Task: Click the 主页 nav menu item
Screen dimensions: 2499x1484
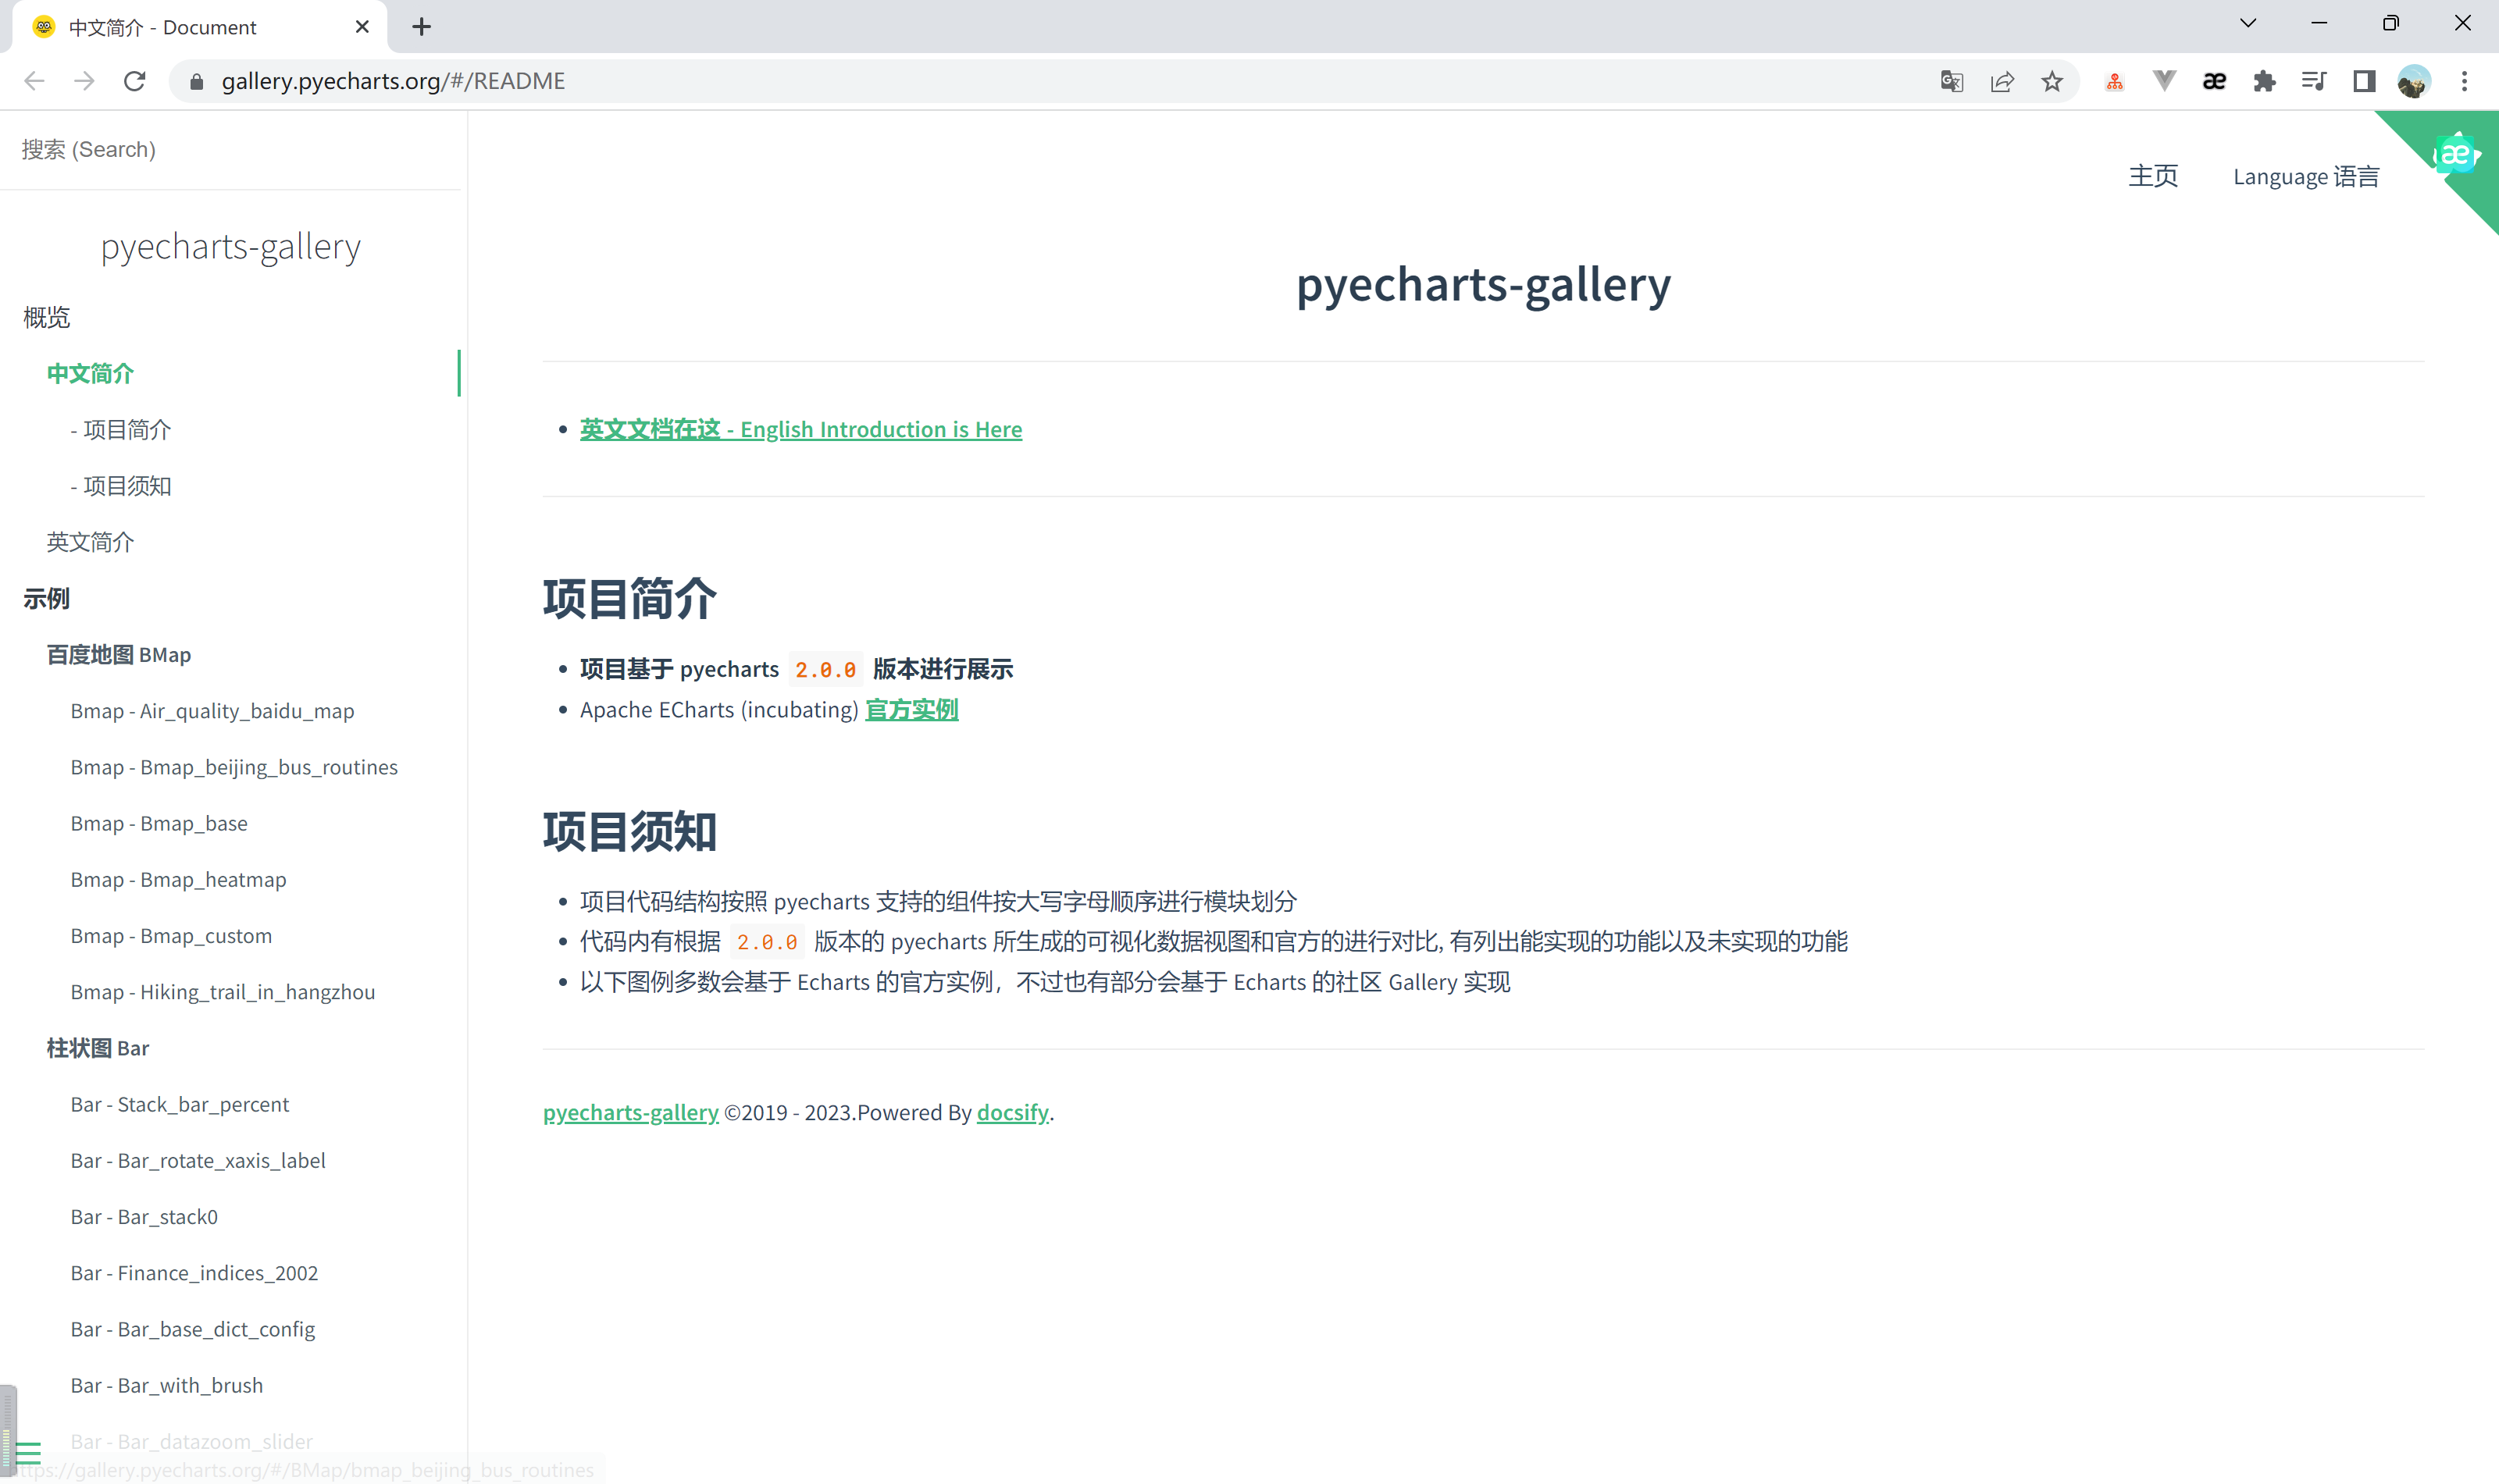Action: click(x=2153, y=177)
